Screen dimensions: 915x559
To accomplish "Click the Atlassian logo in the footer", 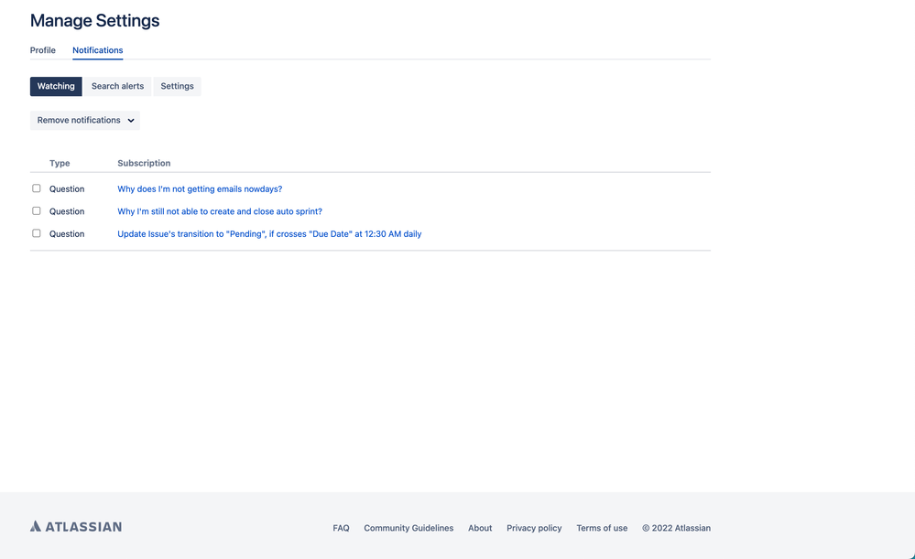I will (75, 526).
